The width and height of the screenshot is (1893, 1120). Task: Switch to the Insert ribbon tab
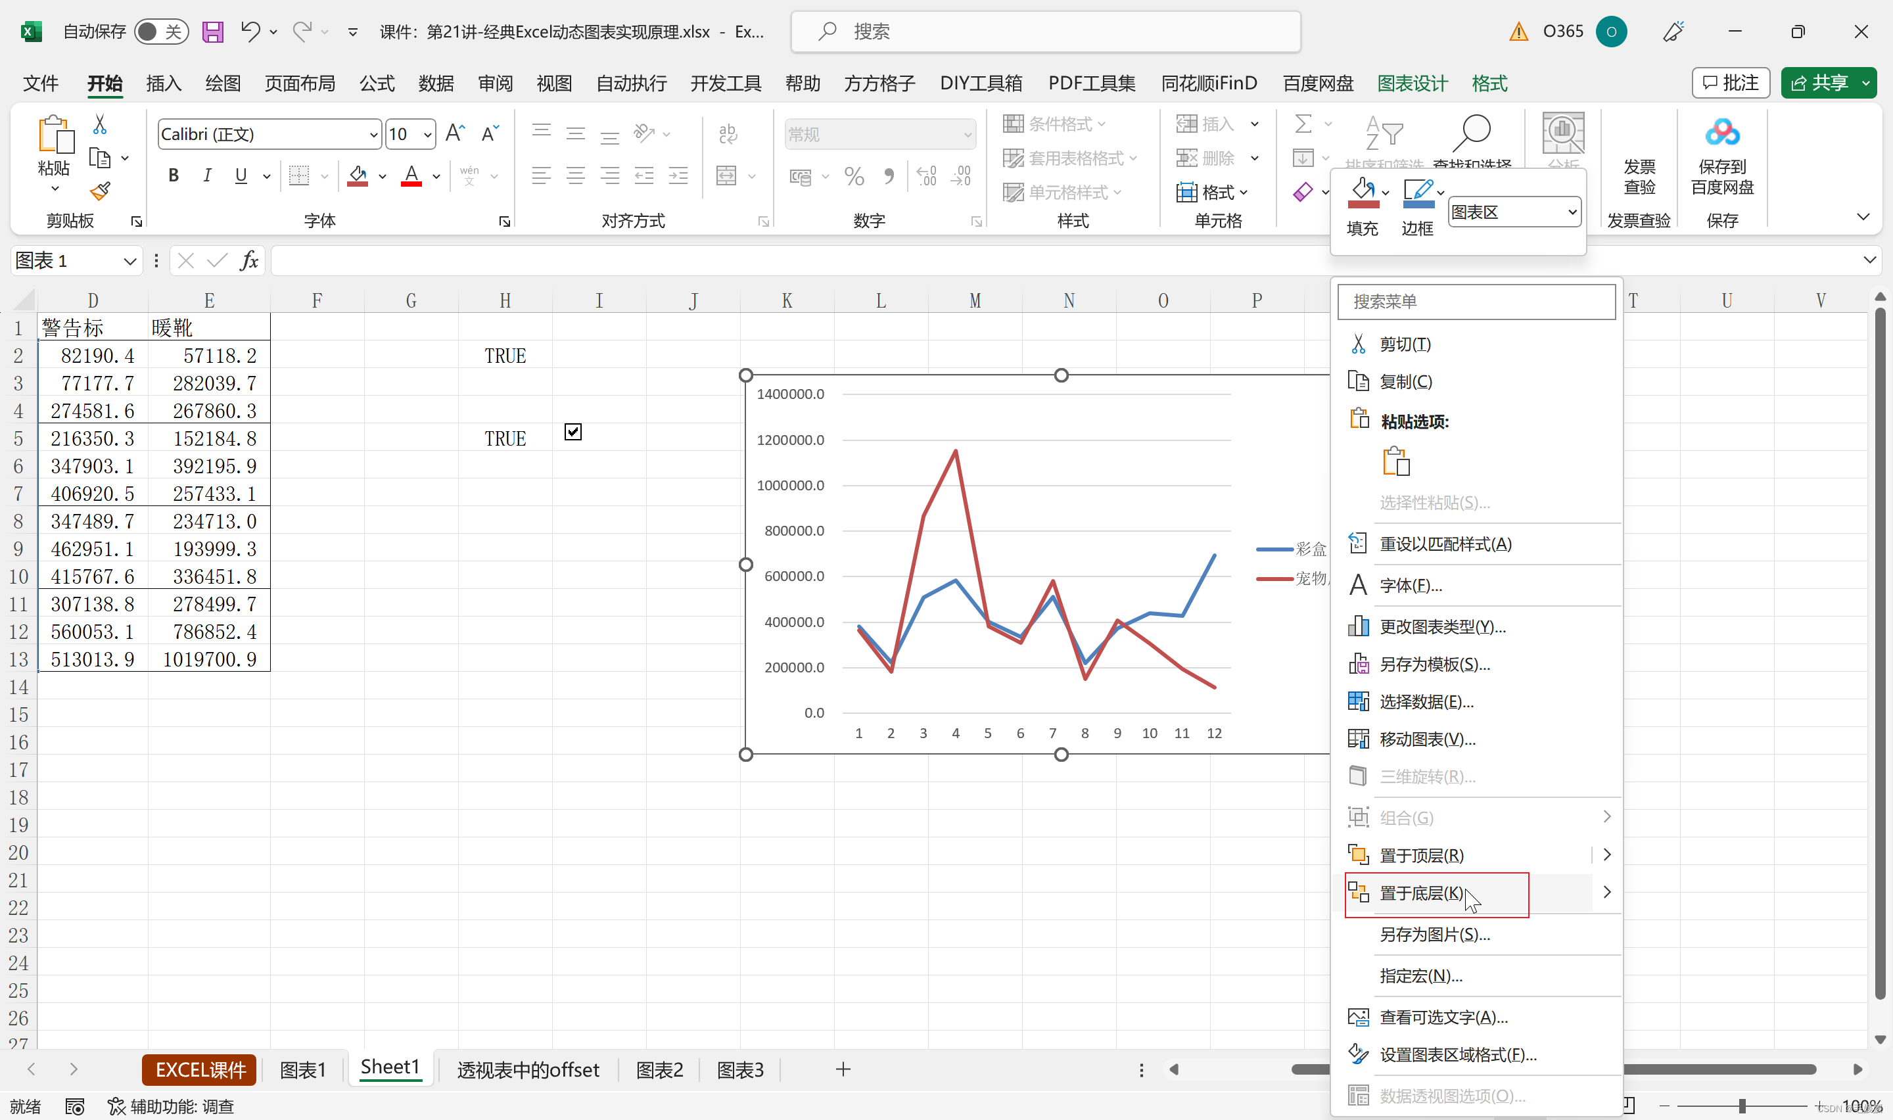click(164, 83)
